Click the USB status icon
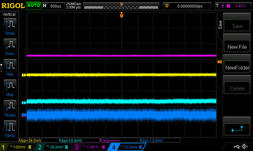Screen dimensions: 253x151 pyautogui.click(x=237, y=147)
